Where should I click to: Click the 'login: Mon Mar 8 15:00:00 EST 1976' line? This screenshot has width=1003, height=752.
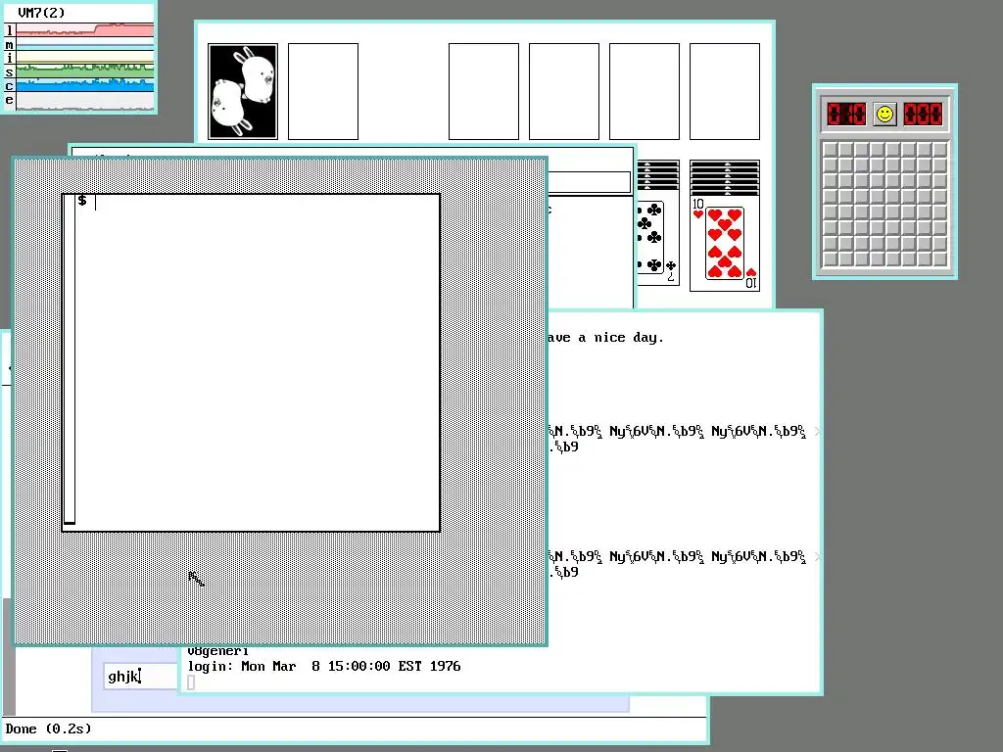click(x=323, y=666)
